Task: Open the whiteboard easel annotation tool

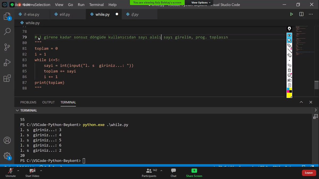Action: tap(289, 75)
